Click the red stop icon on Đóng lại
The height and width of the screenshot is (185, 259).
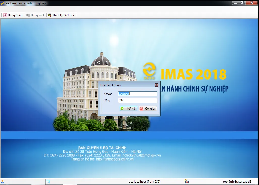click(142, 108)
